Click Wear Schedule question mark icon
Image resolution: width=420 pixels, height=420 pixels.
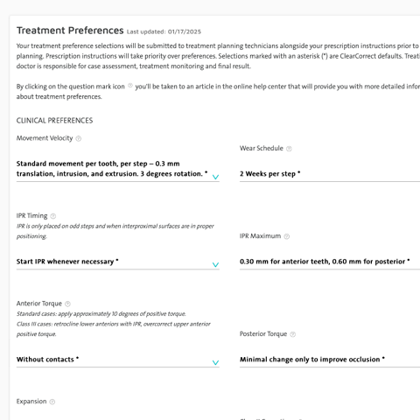[289, 149]
